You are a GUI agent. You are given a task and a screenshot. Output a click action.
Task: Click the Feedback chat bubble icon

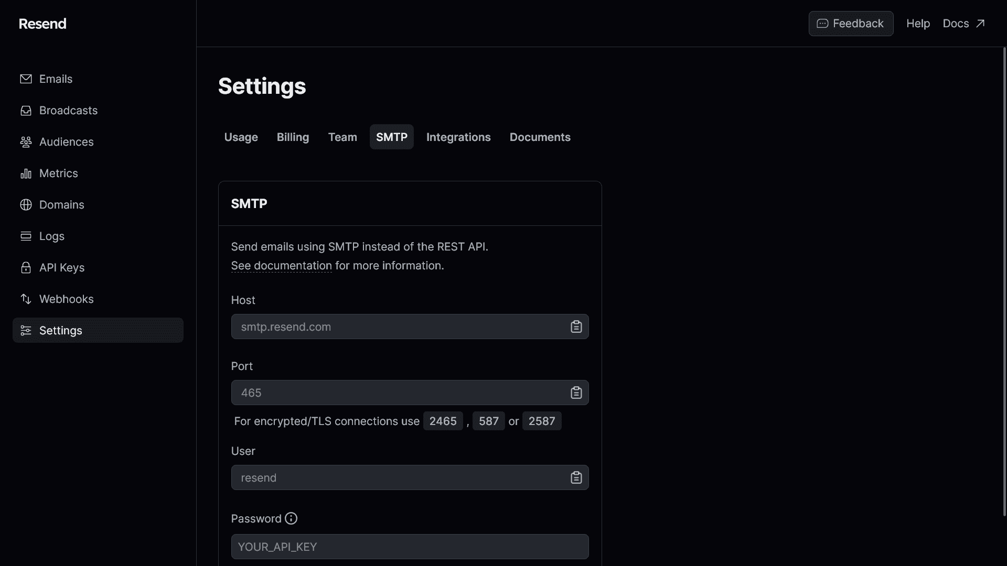point(822,24)
